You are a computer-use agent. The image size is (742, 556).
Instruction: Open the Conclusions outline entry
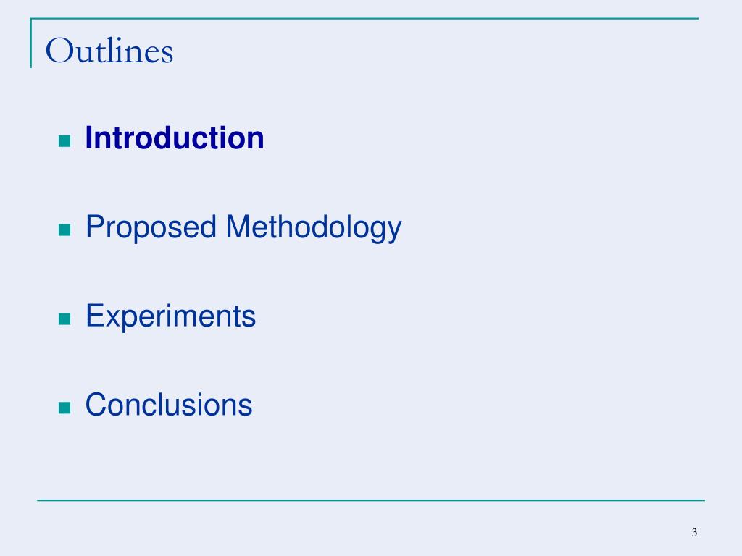point(169,405)
